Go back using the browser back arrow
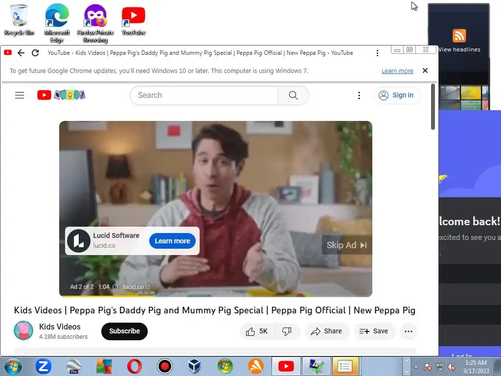The width and height of the screenshot is (501, 376). click(21, 53)
